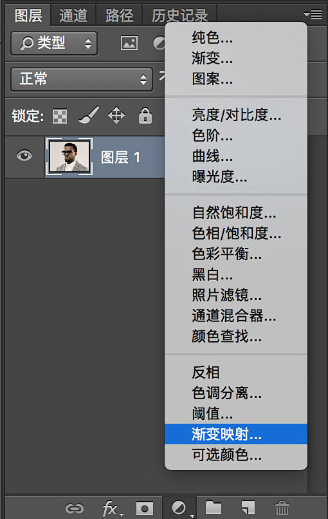Lock all padlock icon

(x=145, y=115)
